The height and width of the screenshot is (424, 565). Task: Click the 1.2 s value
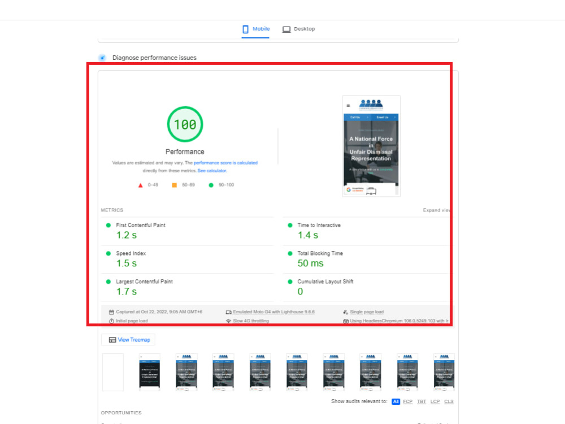(x=127, y=235)
